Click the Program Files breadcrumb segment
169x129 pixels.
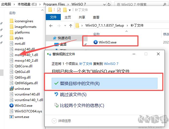(x=54, y=4)
